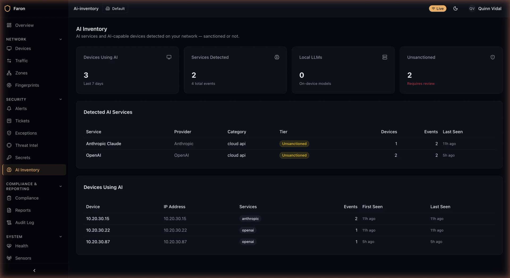Click the shield icon on Unsanctioned card
Viewport: 510px width, 278px height.
[x=492, y=57]
